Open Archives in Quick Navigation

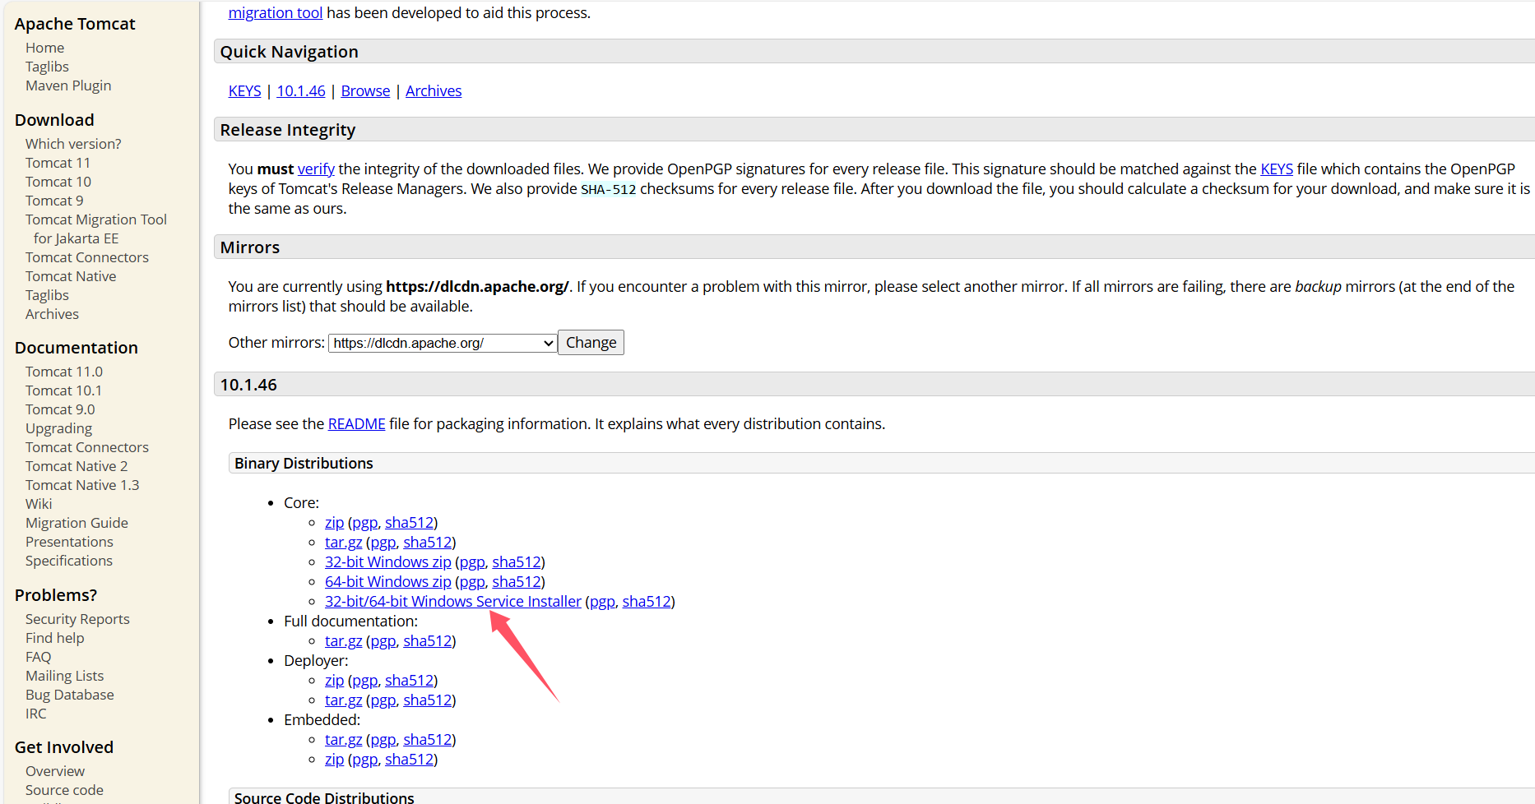point(433,91)
